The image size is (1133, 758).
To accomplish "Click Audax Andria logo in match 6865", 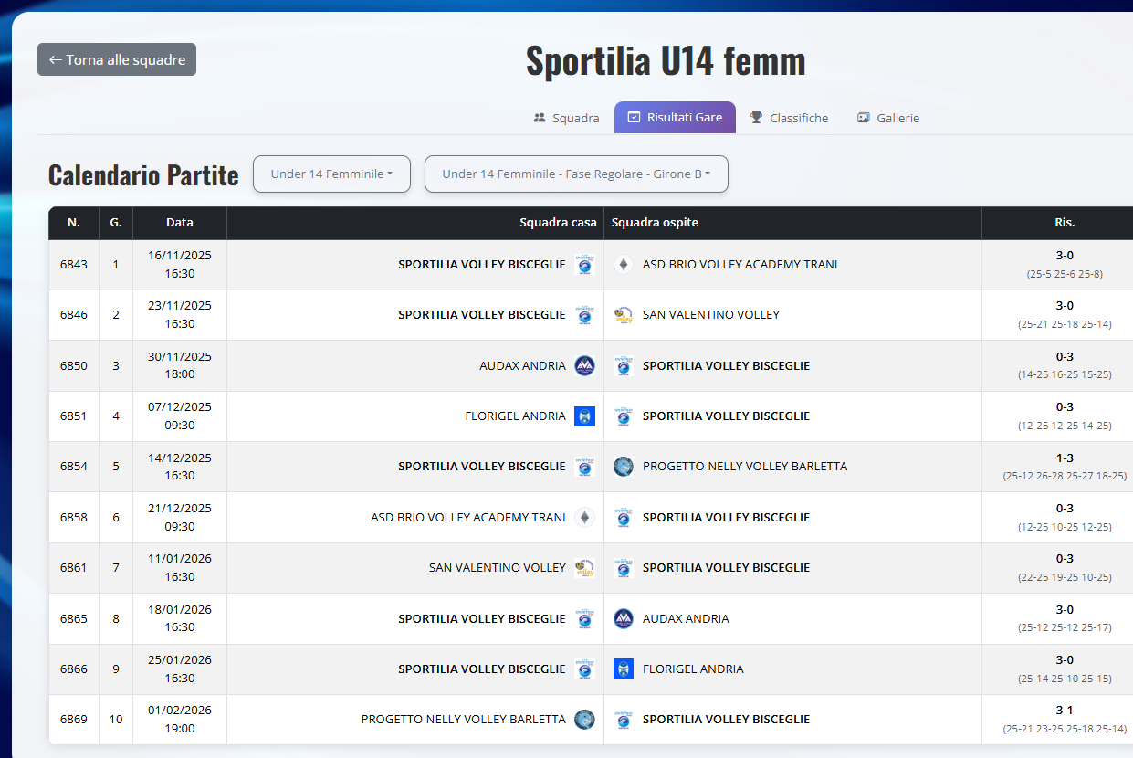I will pos(624,618).
